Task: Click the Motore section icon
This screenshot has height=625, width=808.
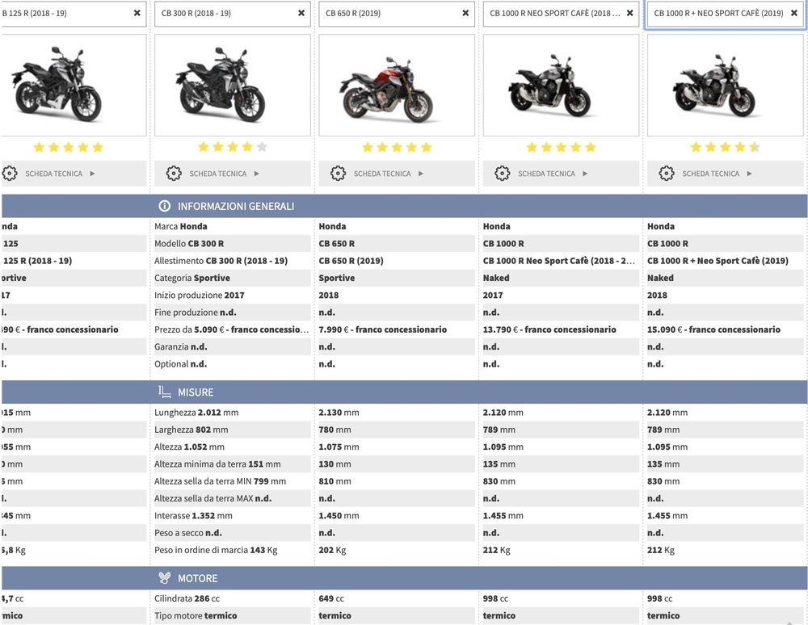Action: click(x=165, y=579)
